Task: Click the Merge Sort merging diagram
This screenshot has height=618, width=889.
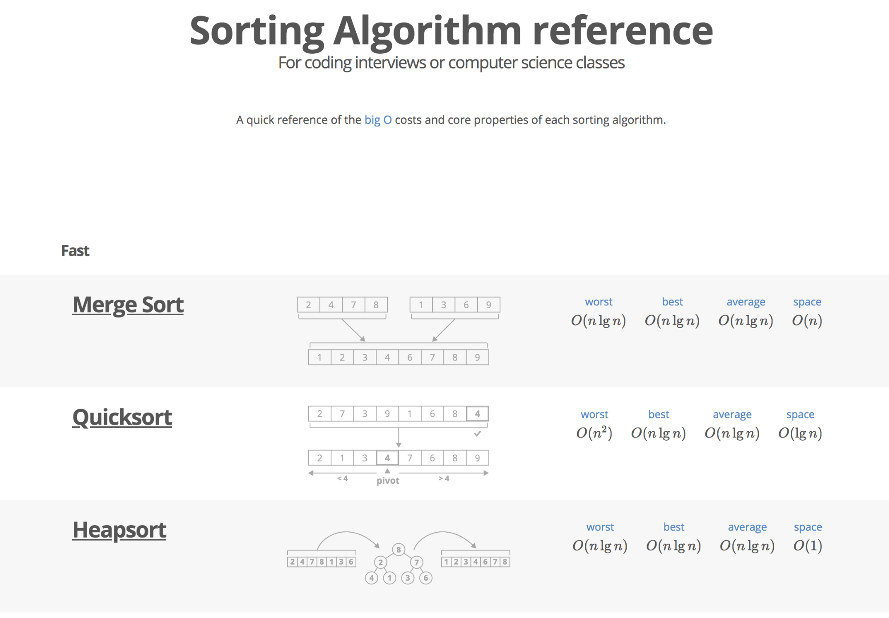Action: tap(398, 331)
